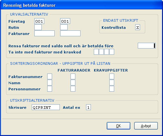Screen dimensions: 163x136
Task: Click 'Ta inte med fakturor med kravkod' text
Action: pyautogui.click(x=45, y=52)
